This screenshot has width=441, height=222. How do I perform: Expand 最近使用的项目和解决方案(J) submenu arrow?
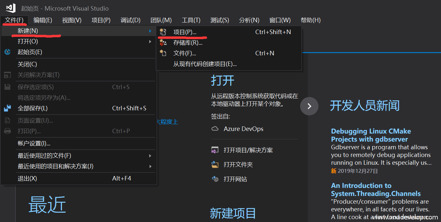(x=150, y=166)
